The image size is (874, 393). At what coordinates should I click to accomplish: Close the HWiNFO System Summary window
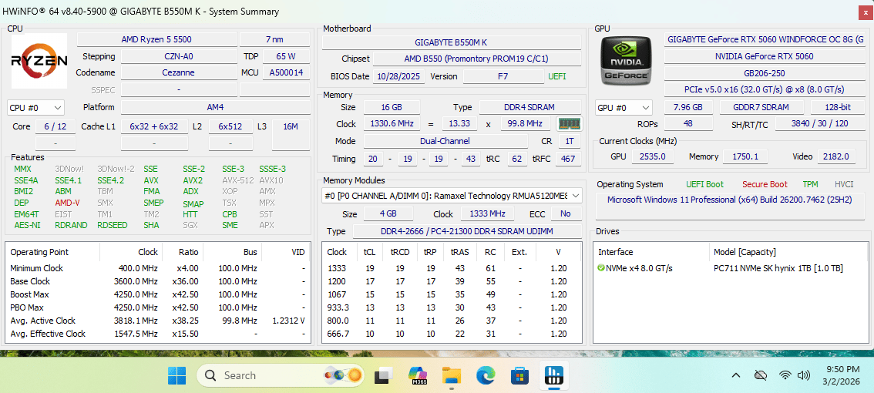coord(866,12)
